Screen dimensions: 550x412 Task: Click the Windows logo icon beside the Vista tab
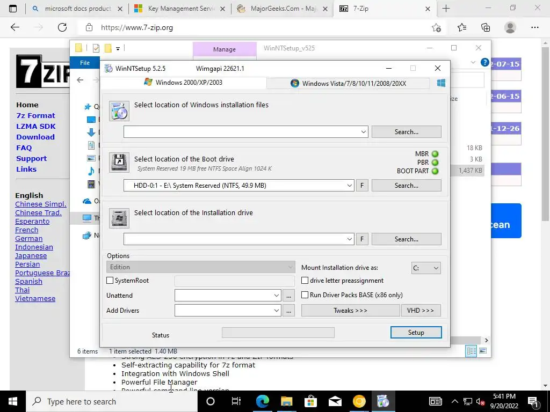point(442,83)
